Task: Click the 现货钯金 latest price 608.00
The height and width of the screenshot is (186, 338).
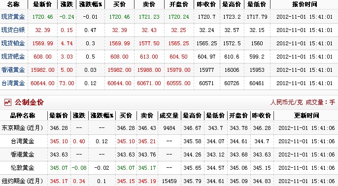Action: pos(42,57)
